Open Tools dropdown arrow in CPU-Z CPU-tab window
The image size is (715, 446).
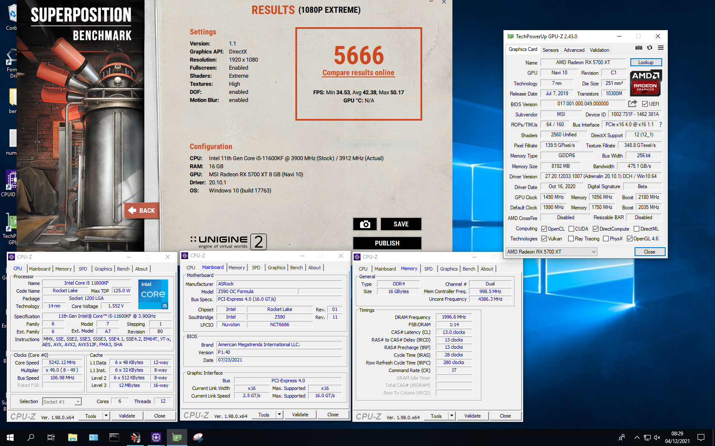tap(106, 416)
